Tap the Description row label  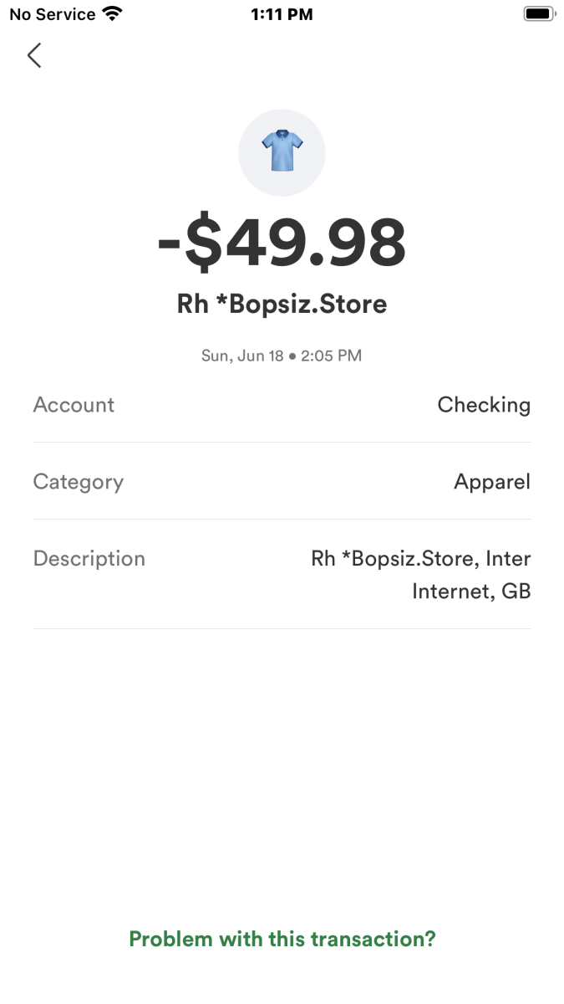pyautogui.click(x=89, y=559)
